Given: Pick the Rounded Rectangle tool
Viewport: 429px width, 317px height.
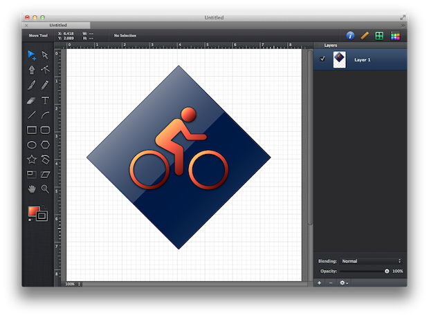Looking at the screenshot, I should (45, 130).
